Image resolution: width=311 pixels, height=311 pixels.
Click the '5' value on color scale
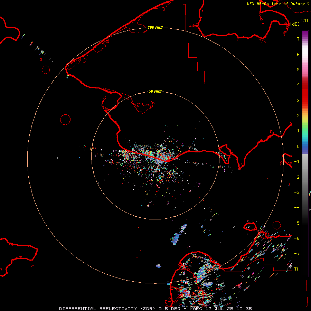click(x=298, y=69)
